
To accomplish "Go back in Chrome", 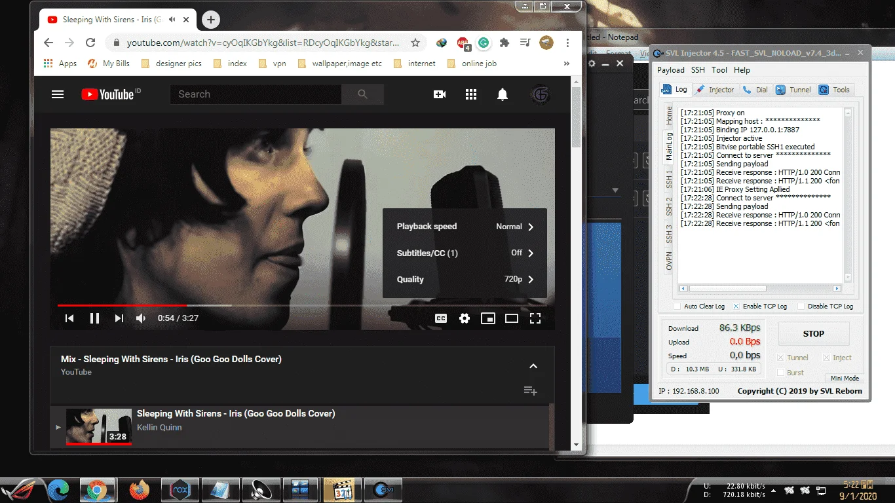I will pyautogui.click(x=48, y=43).
